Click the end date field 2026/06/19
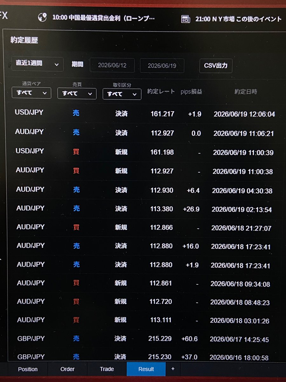Image resolution: width=286 pixels, height=382 pixels. pyautogui.click(x=162, y=66)
